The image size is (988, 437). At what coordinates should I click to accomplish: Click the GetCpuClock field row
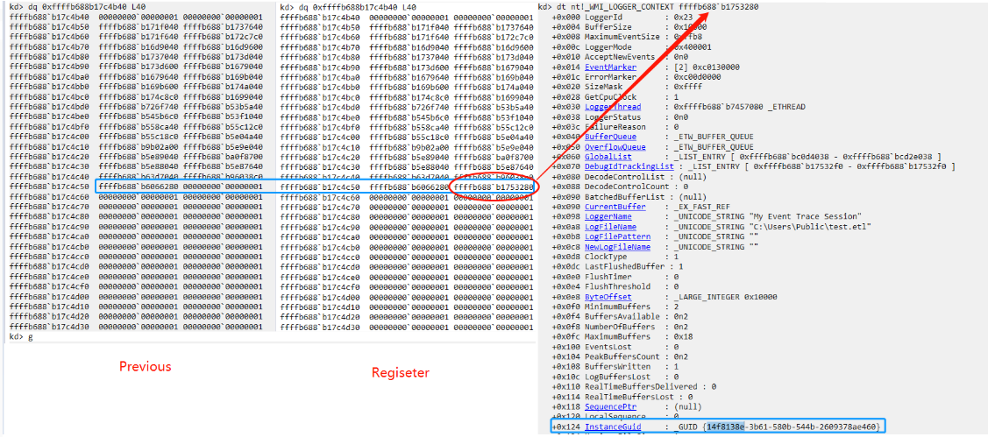[615, 97]
